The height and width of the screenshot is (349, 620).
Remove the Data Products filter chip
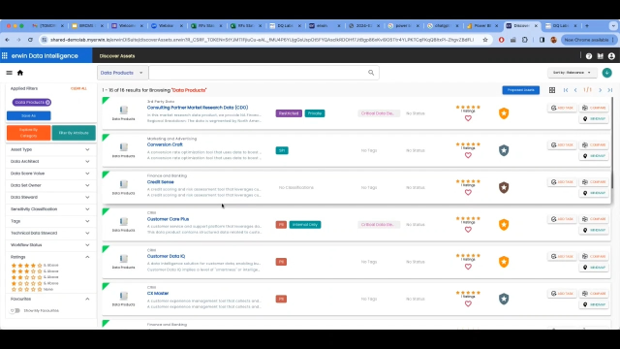tap(47, 103)
